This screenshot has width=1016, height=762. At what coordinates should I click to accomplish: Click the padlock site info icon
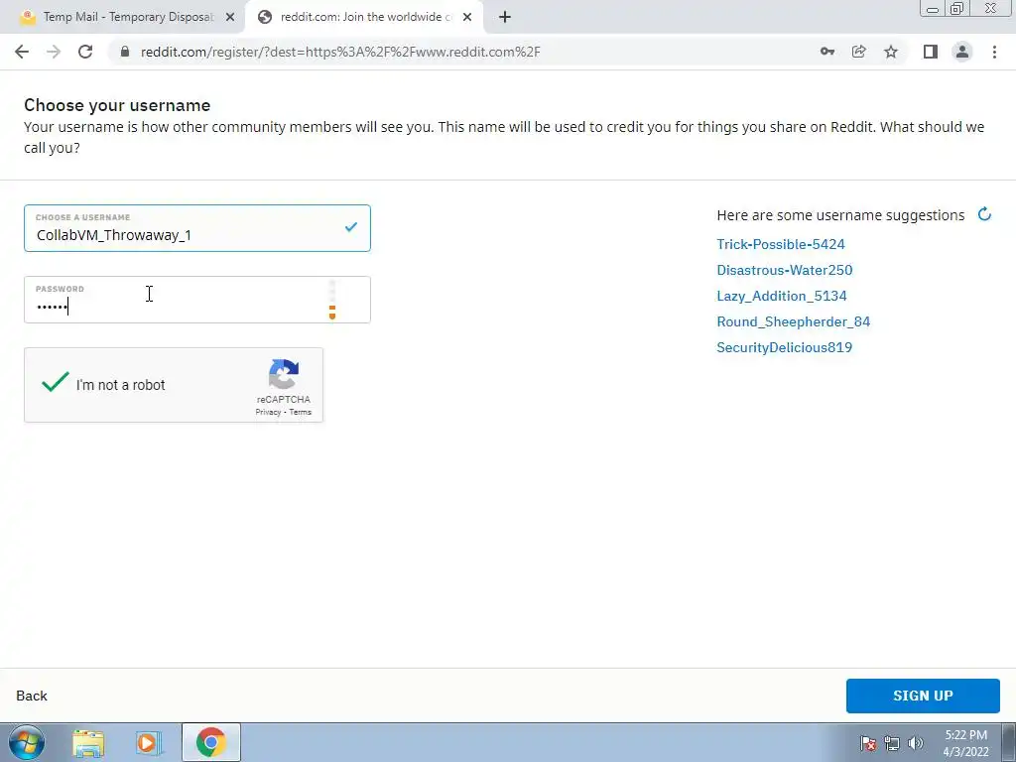coord(125,52)
